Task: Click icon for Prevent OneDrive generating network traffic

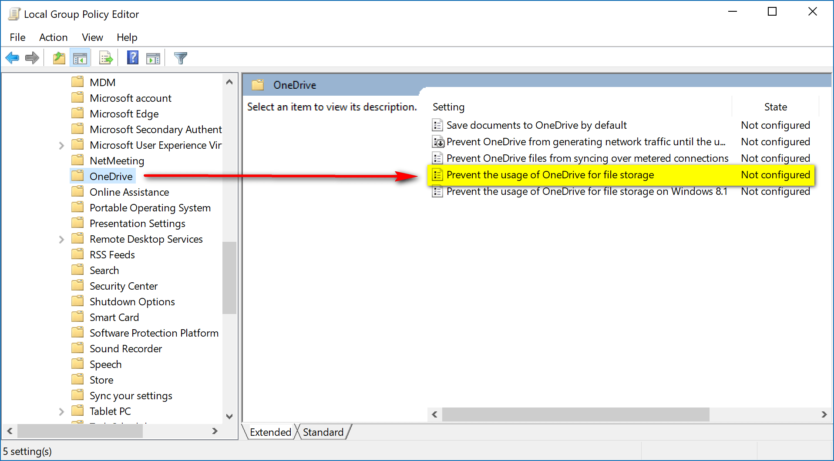Action: pos(438,142)
